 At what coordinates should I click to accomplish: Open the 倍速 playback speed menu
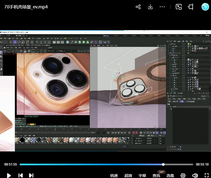(114, 175)
